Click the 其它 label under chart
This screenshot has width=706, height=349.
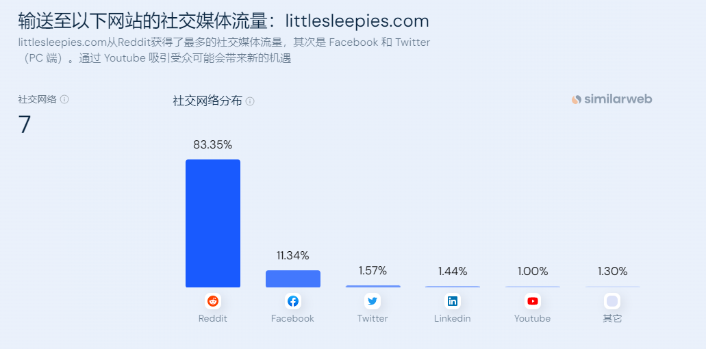[x=612, y=318]
